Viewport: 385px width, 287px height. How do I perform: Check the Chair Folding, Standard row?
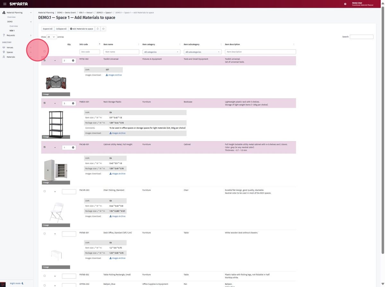click(x=45, y=191)
